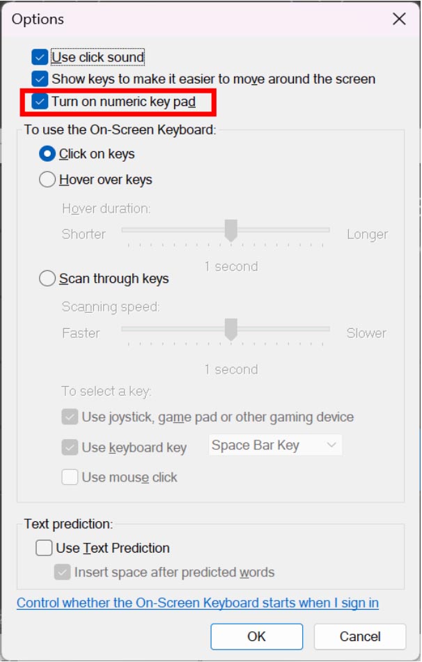Toggle the Use click sound checkbox
The height and width of the screenshot is (662, 422).
pyautogui.click(x=40, y=57)
